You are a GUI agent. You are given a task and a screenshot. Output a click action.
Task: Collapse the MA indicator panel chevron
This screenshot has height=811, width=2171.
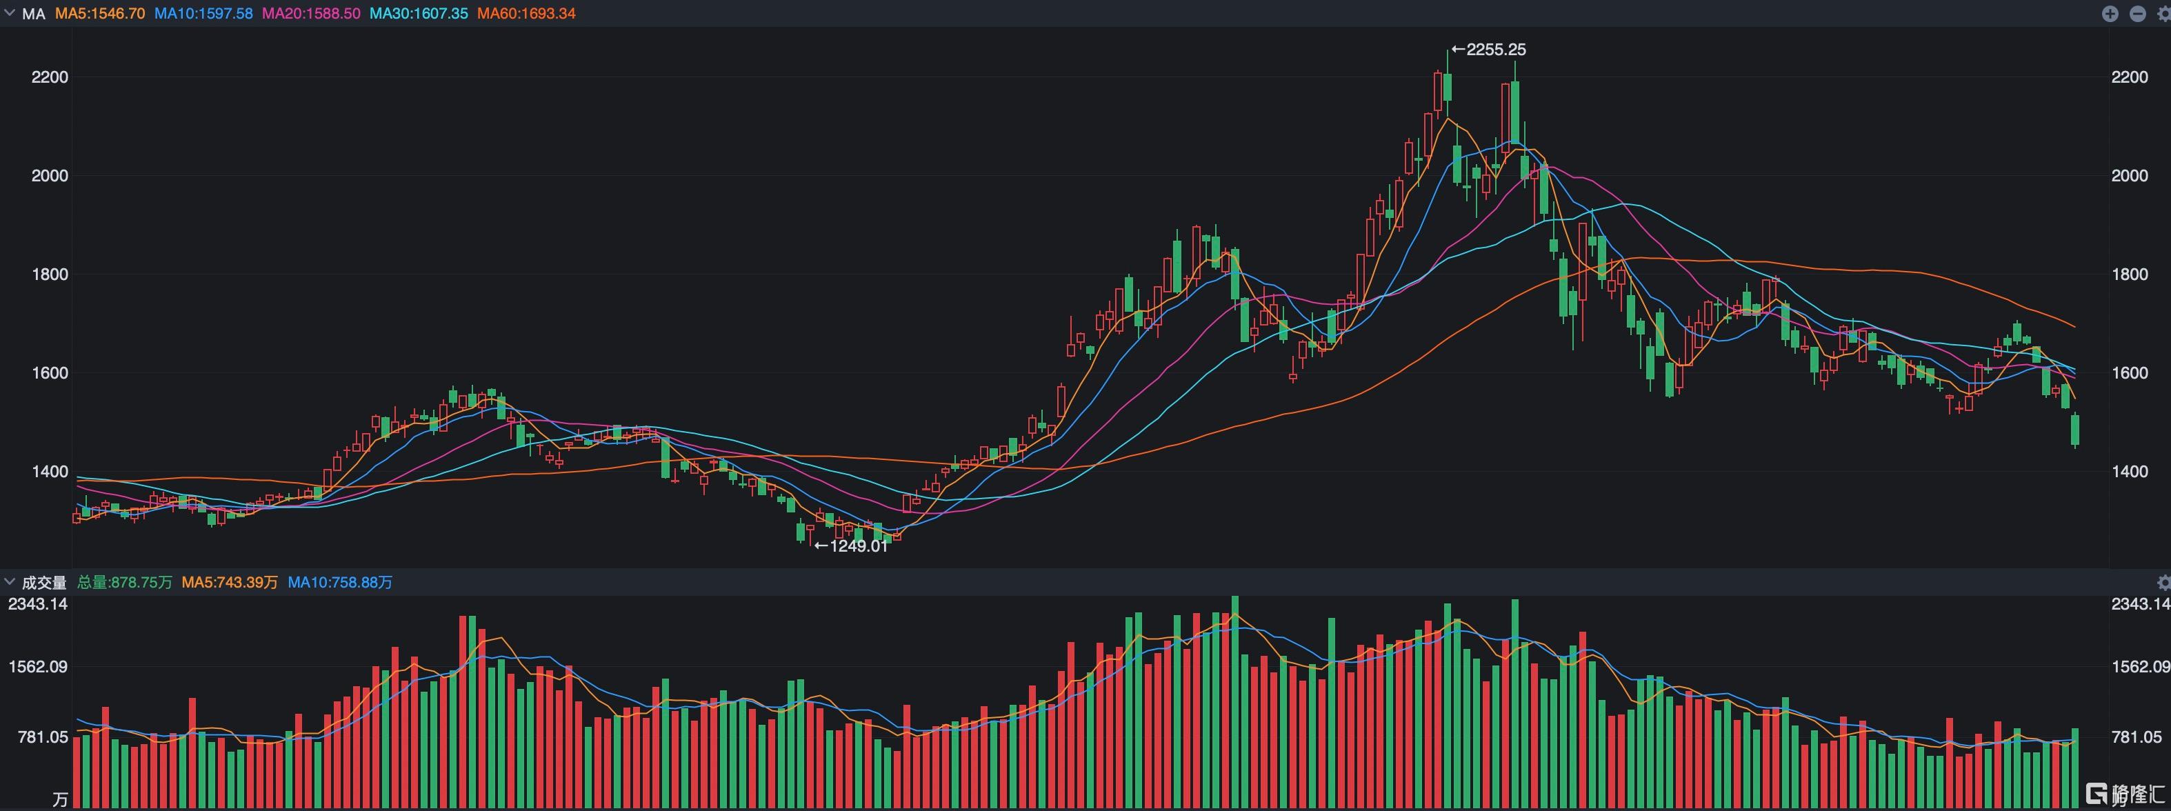tap(10, 14)
